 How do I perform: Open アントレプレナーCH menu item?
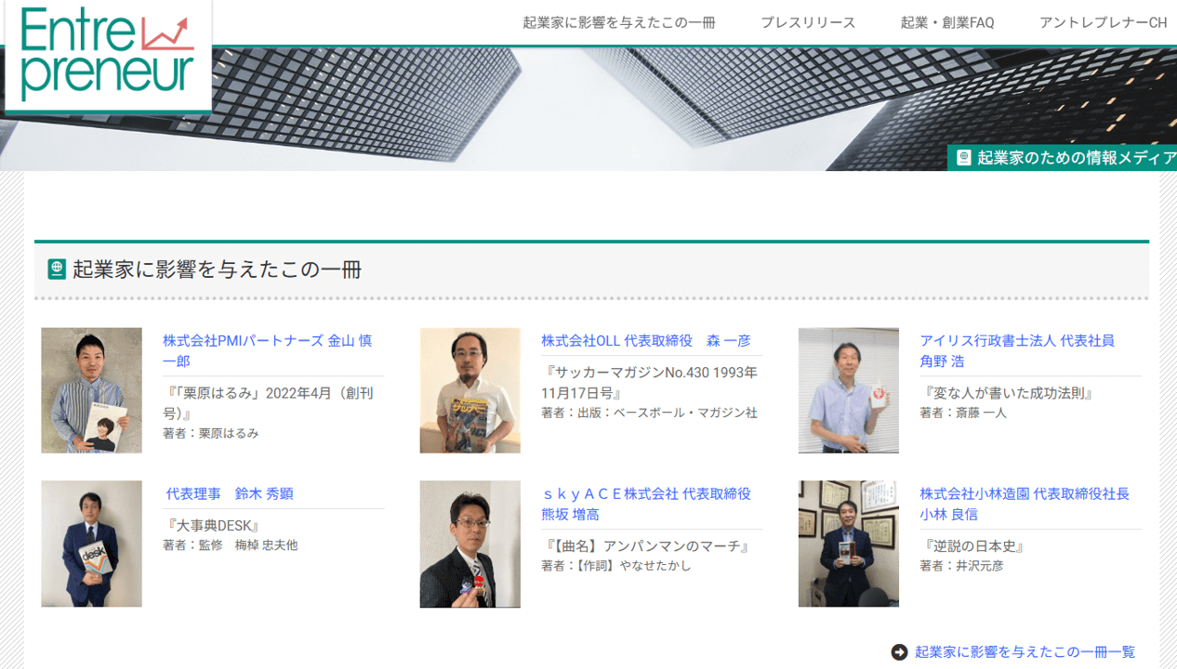1103,22
